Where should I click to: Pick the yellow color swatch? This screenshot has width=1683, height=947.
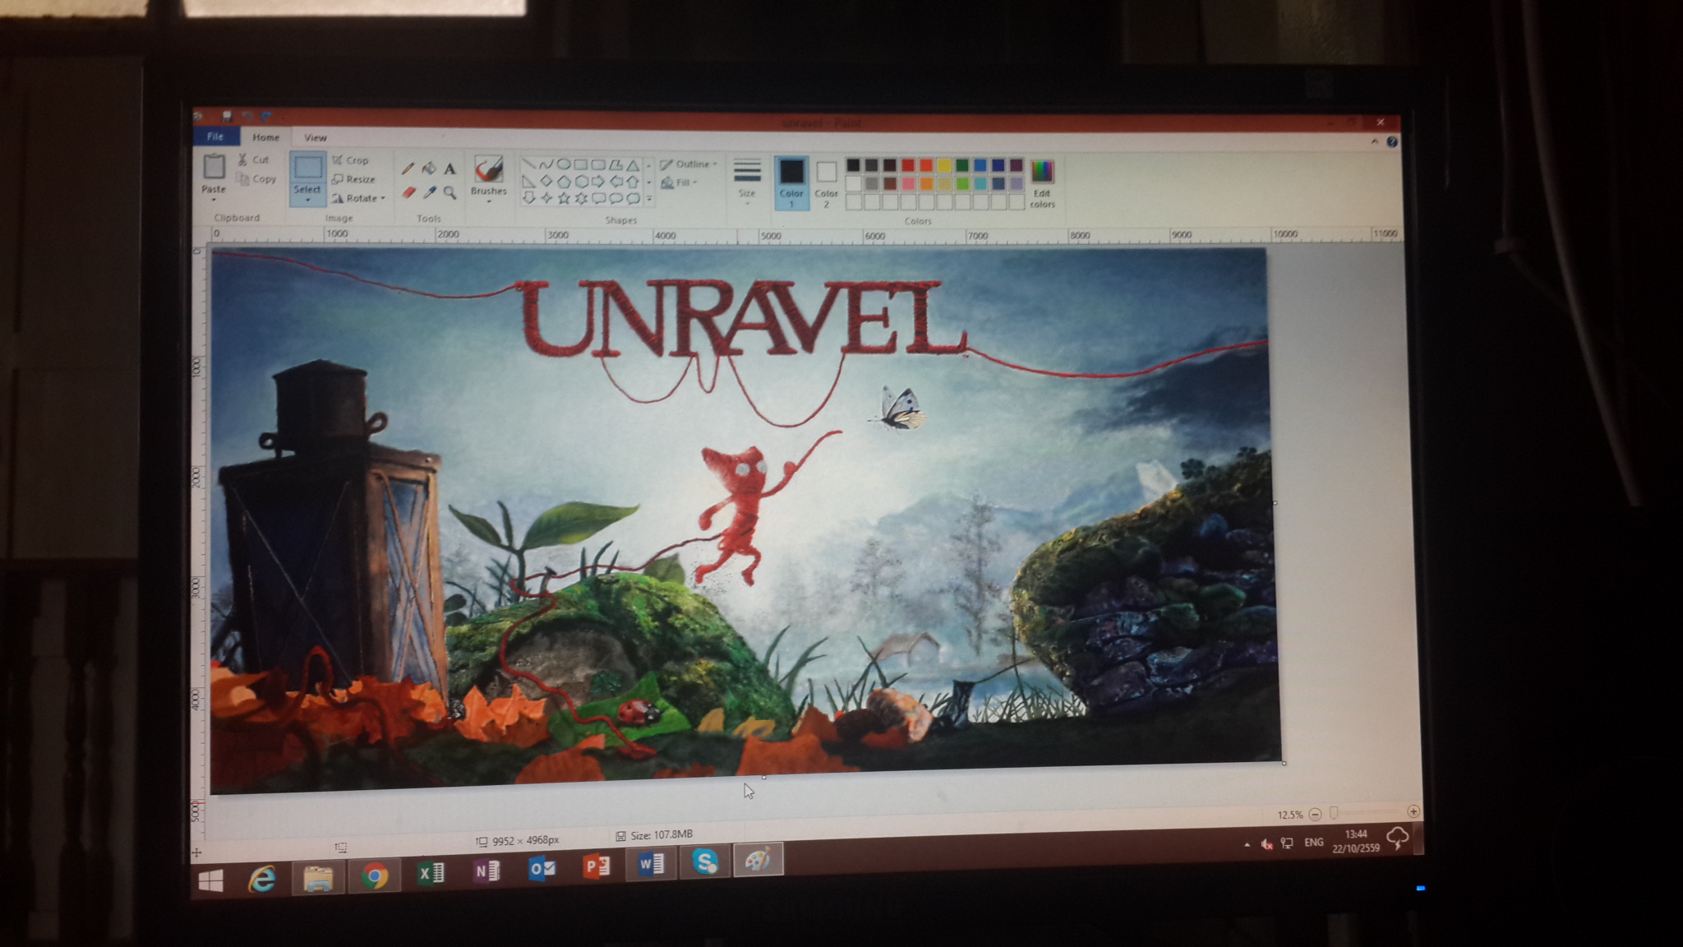[x=943, y=165]
